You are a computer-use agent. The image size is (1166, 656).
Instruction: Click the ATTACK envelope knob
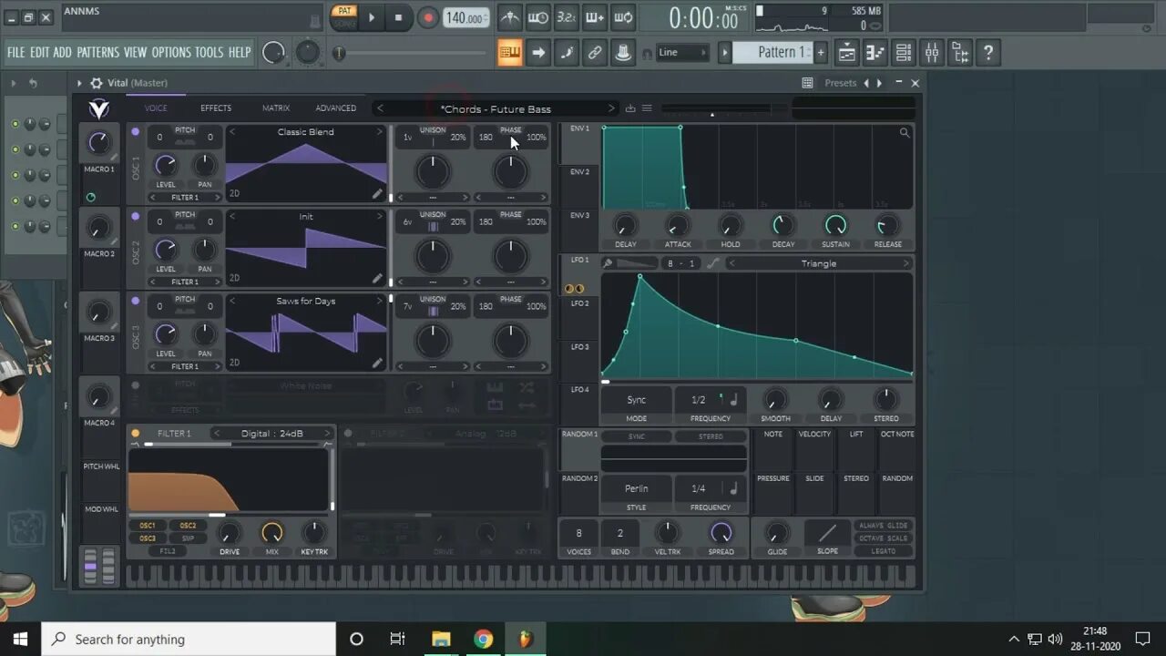678,225
